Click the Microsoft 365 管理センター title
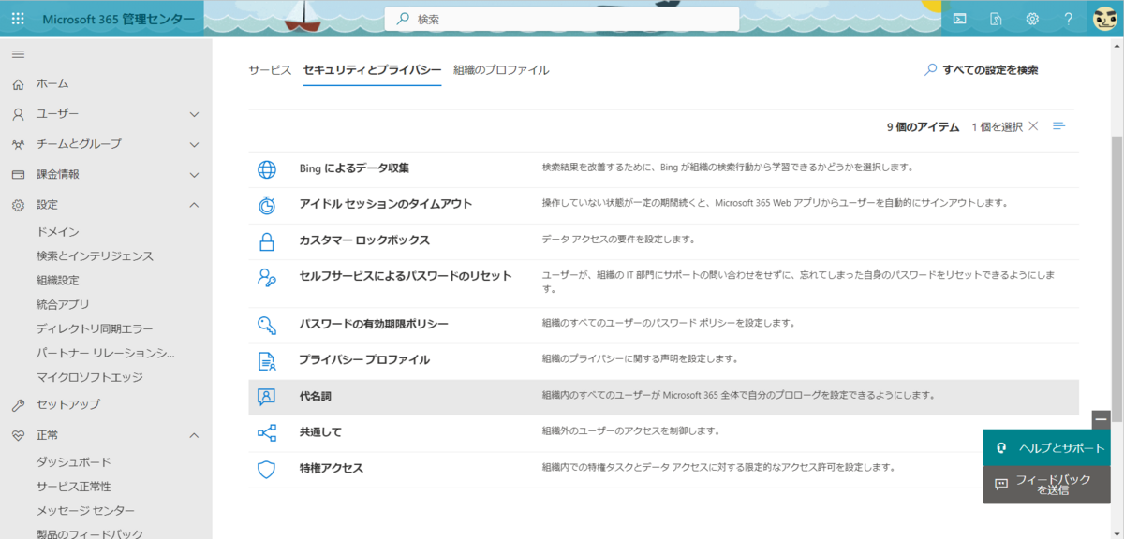Image resolution: width=1124 pixels, height=539 pixels. click(119, 19)
